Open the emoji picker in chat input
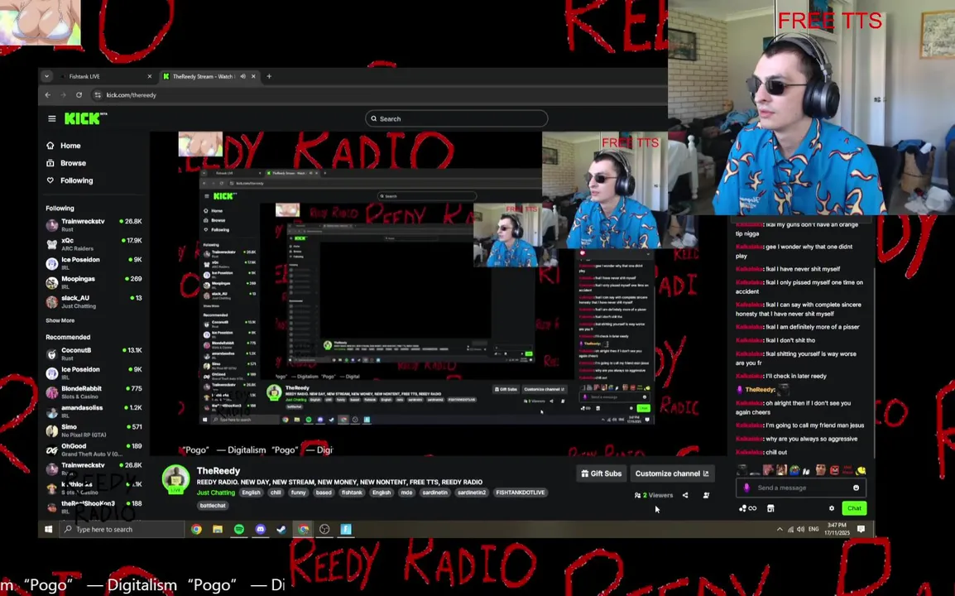 click(x=856, y=488)
